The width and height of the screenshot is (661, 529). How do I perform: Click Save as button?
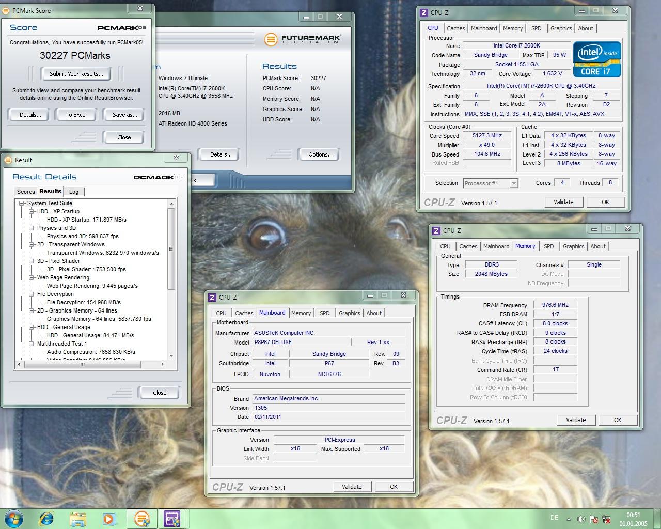(124, 115)
